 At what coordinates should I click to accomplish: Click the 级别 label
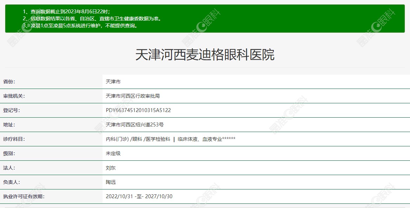click(9, 153)
